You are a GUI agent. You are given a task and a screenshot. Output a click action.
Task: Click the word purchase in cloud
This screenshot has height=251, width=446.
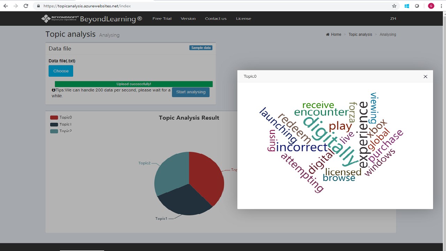[385, 146]
